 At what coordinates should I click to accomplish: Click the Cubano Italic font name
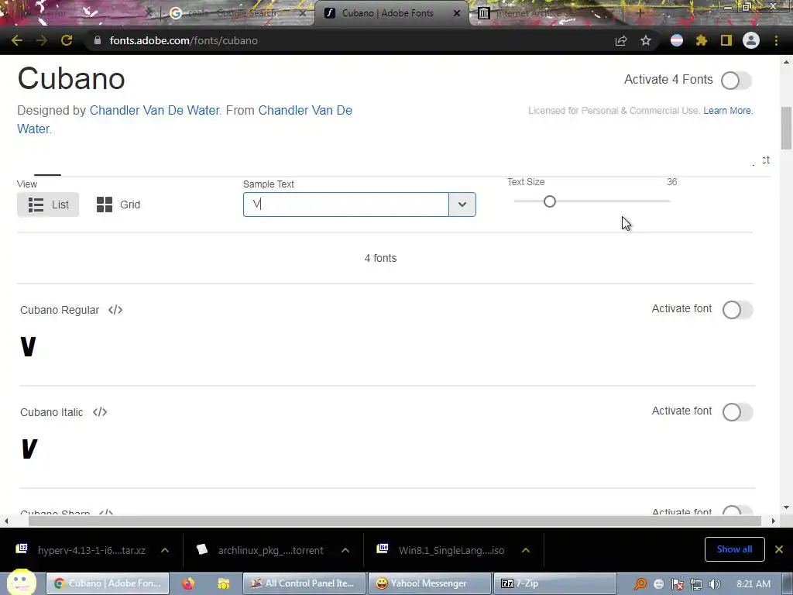click(52, 412)
